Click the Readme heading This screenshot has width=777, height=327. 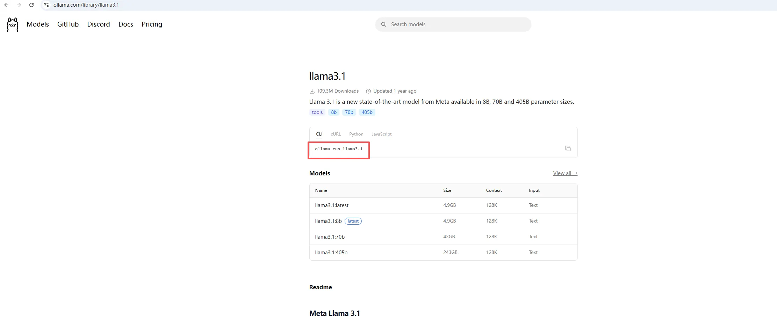coord(321,287)
